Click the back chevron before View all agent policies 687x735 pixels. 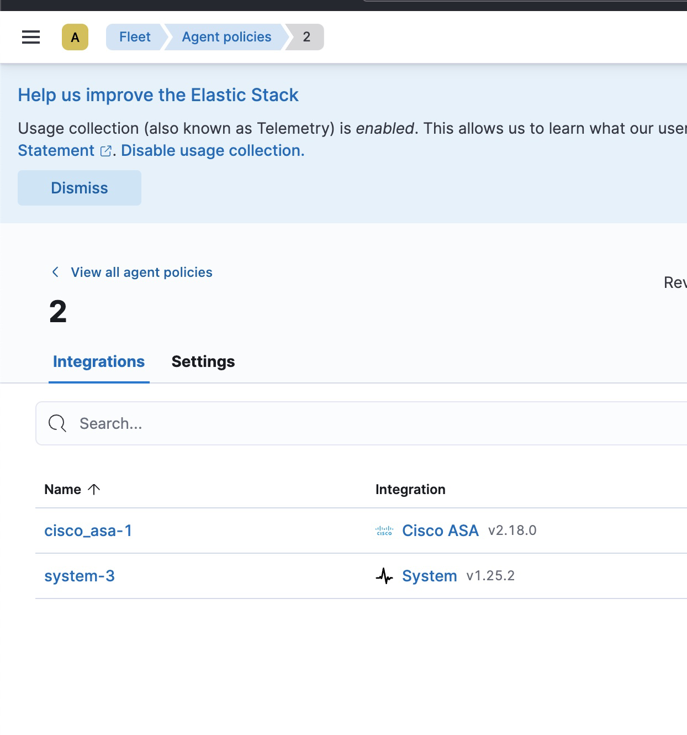point(55,272)
